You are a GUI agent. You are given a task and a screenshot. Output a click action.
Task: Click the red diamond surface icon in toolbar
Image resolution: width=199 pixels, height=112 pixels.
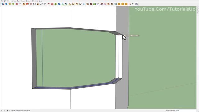[x=17, y=4]
